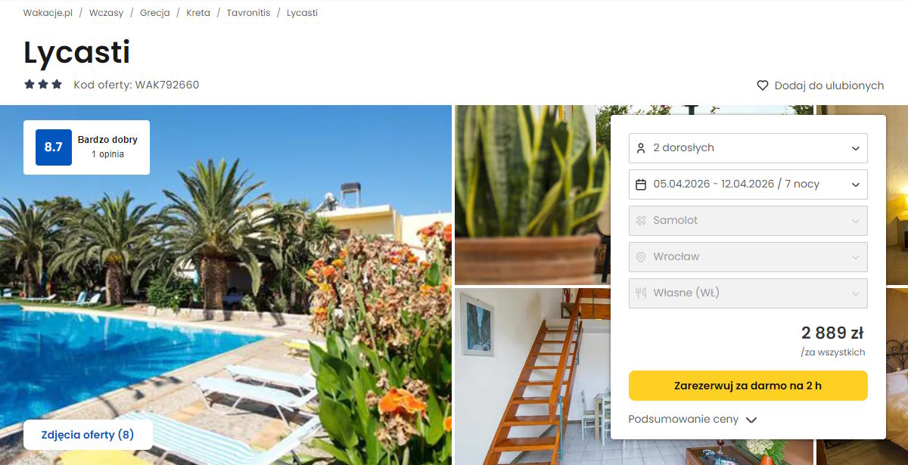Click the 8.7 rating score badge

[x=54, y=147]
